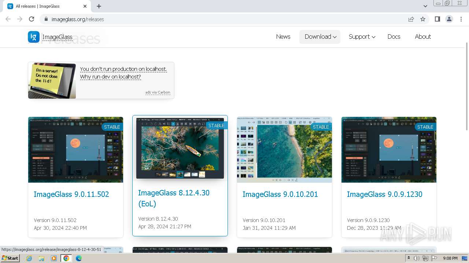The width and height of the screenshot is (469, 263).
Task: Open the Chrome profile menu
Action: [449, 19]
